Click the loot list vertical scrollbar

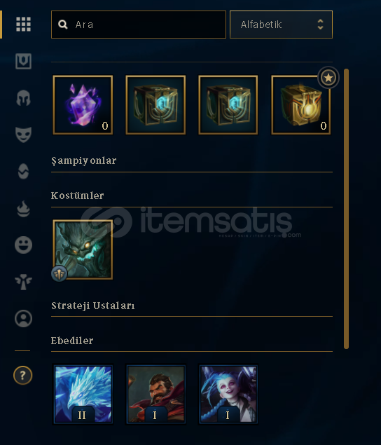click(346, 209)
